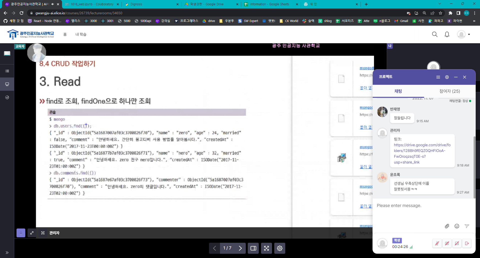Toggle your disabled camera in student panel
Screen dimensions: 480x258
pos(447,243)
